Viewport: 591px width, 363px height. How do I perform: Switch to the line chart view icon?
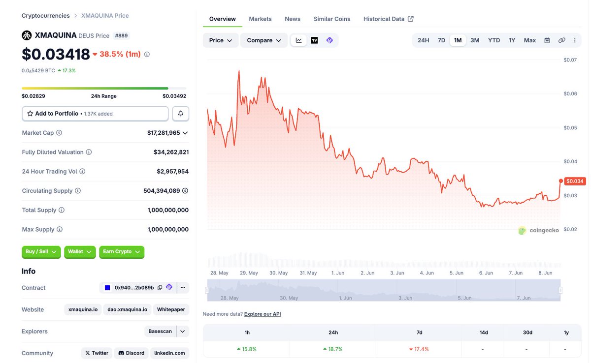[299, 40]
